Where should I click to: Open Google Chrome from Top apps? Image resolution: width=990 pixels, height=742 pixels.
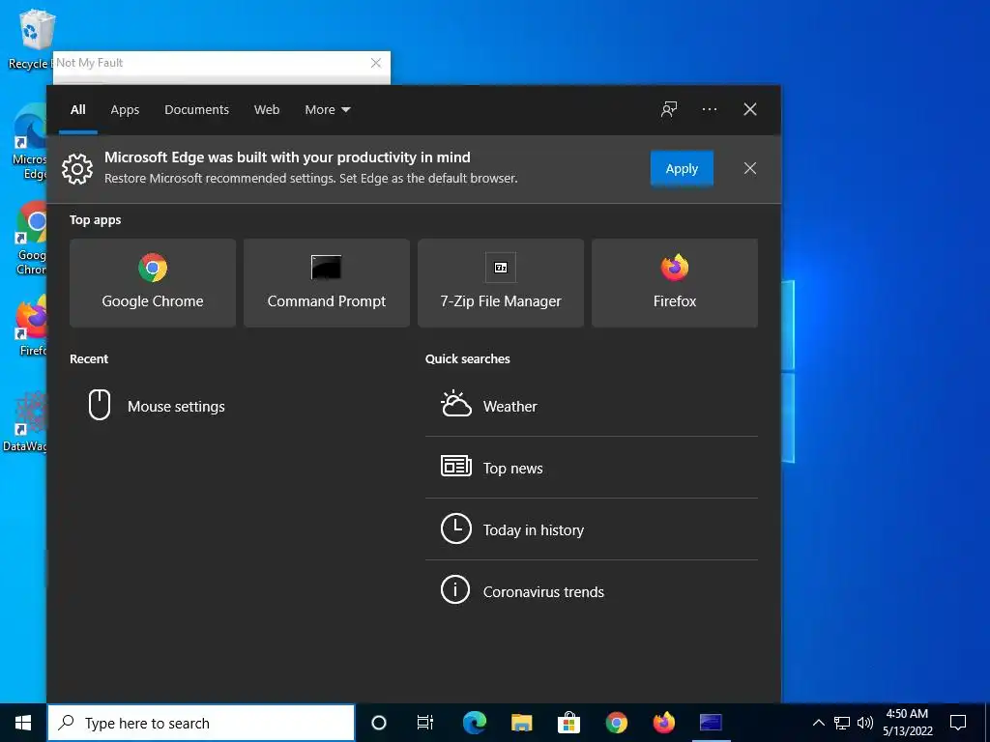pyautogui.click(x=152, y=283)
